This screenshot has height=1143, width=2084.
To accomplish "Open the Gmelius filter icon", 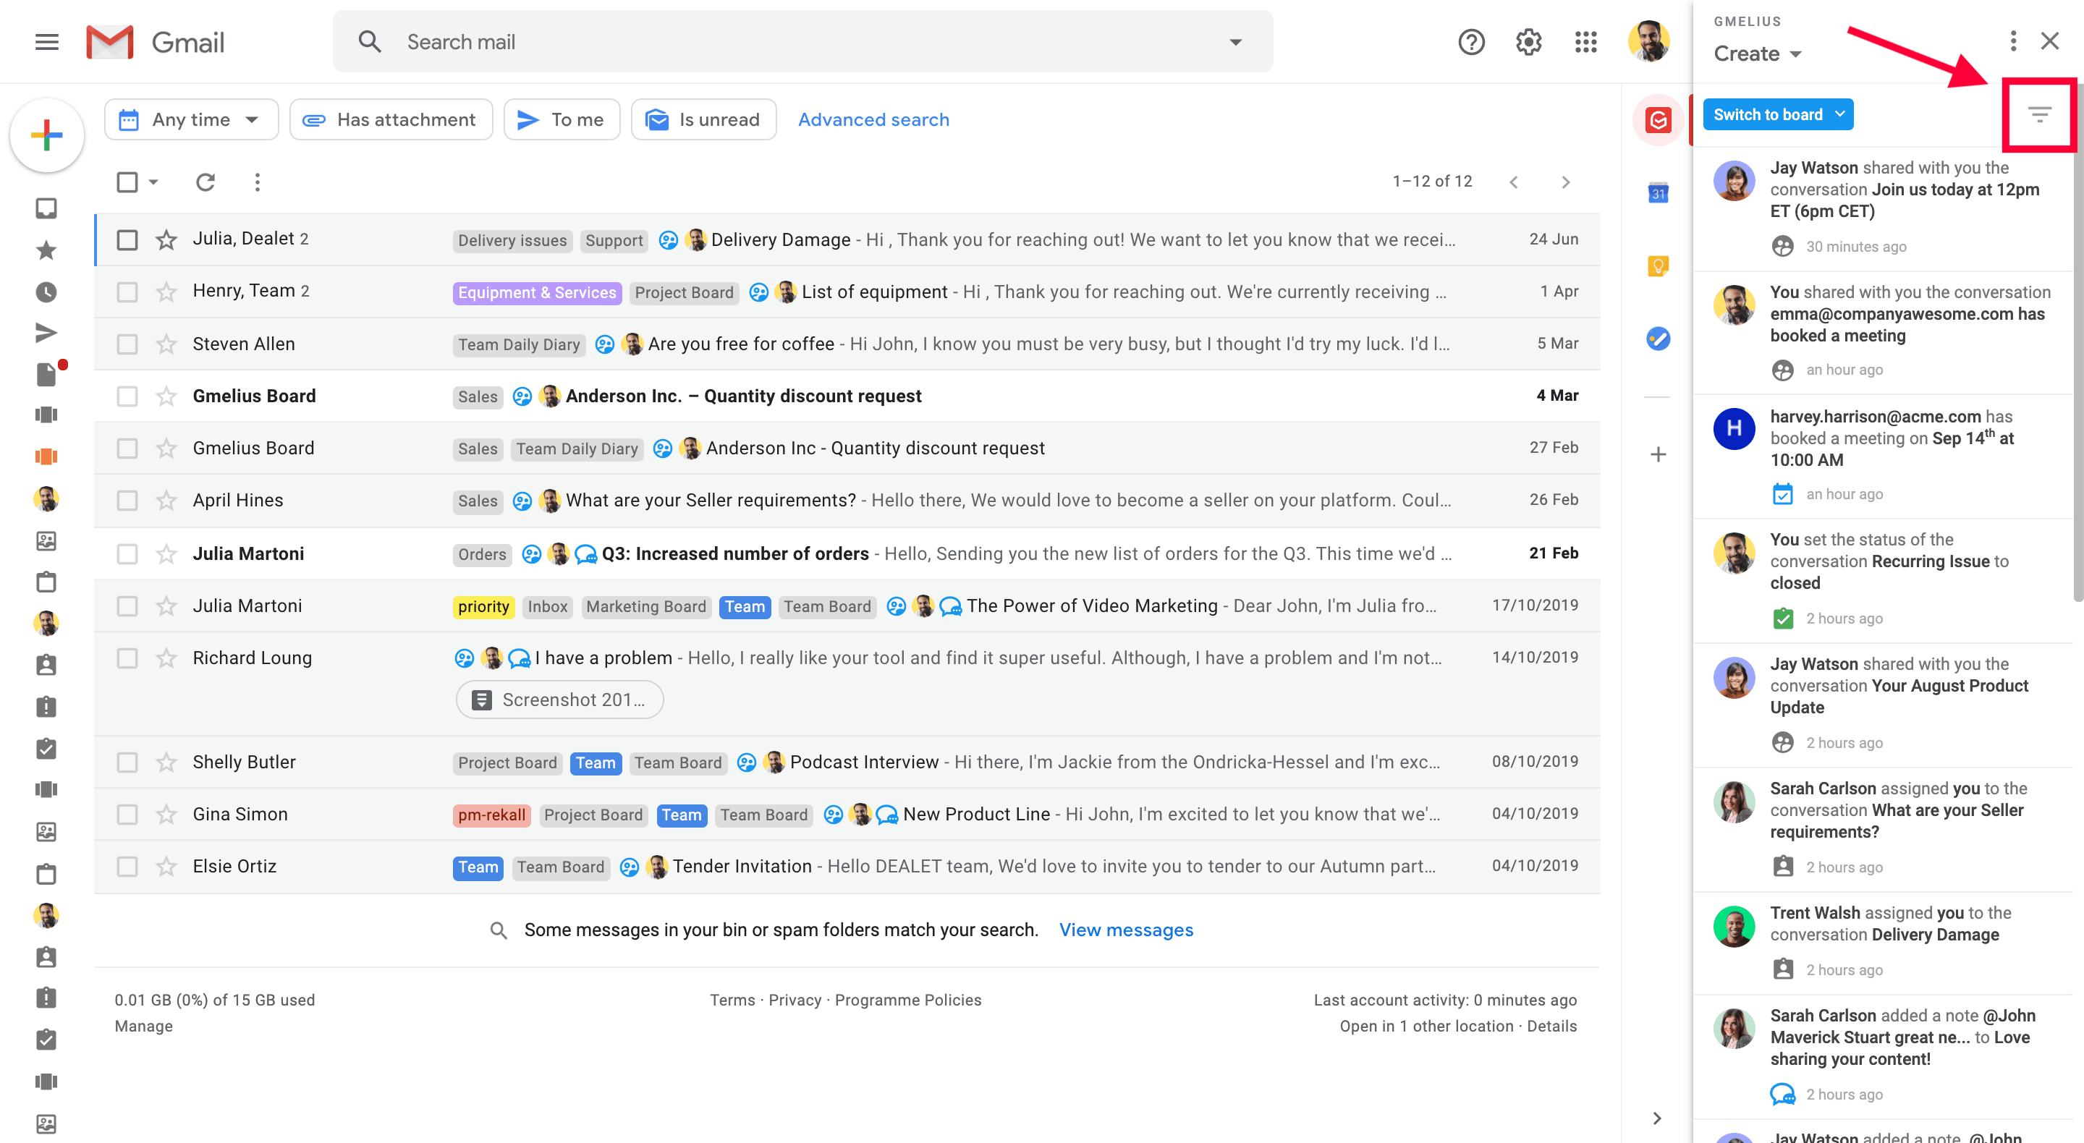I will [2040, 115].
